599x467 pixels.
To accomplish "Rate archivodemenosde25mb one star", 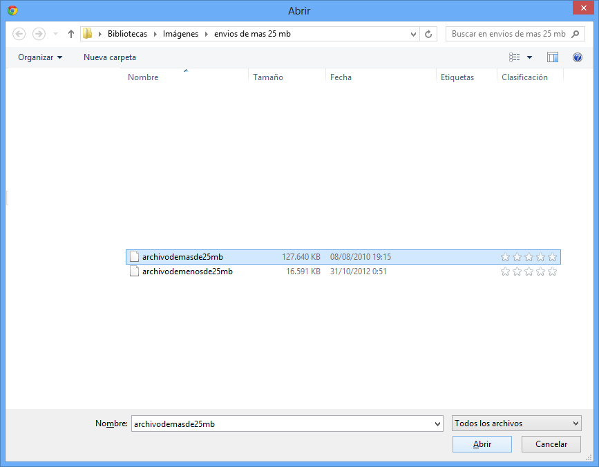I will [x=505, y=271].
